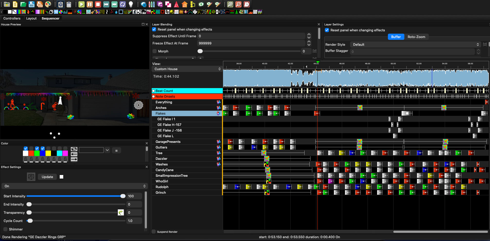Check the Suspend Render checkbox
This screenshot has height=241, width=490.
pyautogui.click(x=154, y=232)
